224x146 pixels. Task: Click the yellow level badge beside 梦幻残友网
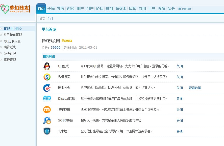coord(67,41)
